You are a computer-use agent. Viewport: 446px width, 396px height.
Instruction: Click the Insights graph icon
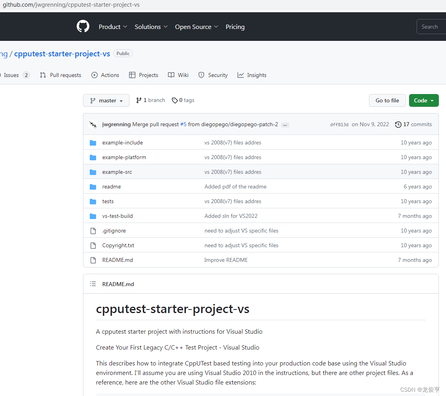[241, 75]
